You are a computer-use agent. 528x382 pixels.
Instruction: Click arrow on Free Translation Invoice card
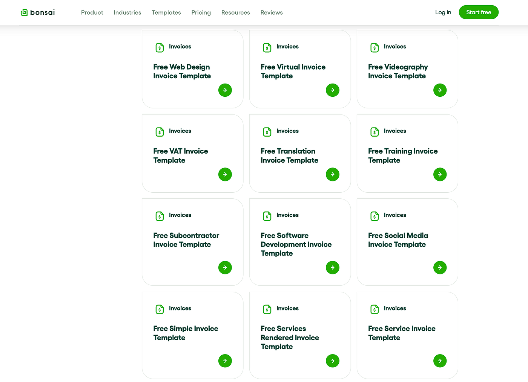pos(333,174)
